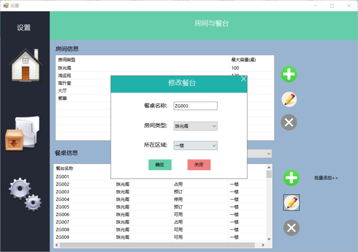Image resolution: width=358 pixels, height=252 pixels.
Task: Select the folder archive box sidebar icon
Action: click(x=23, y=134)
